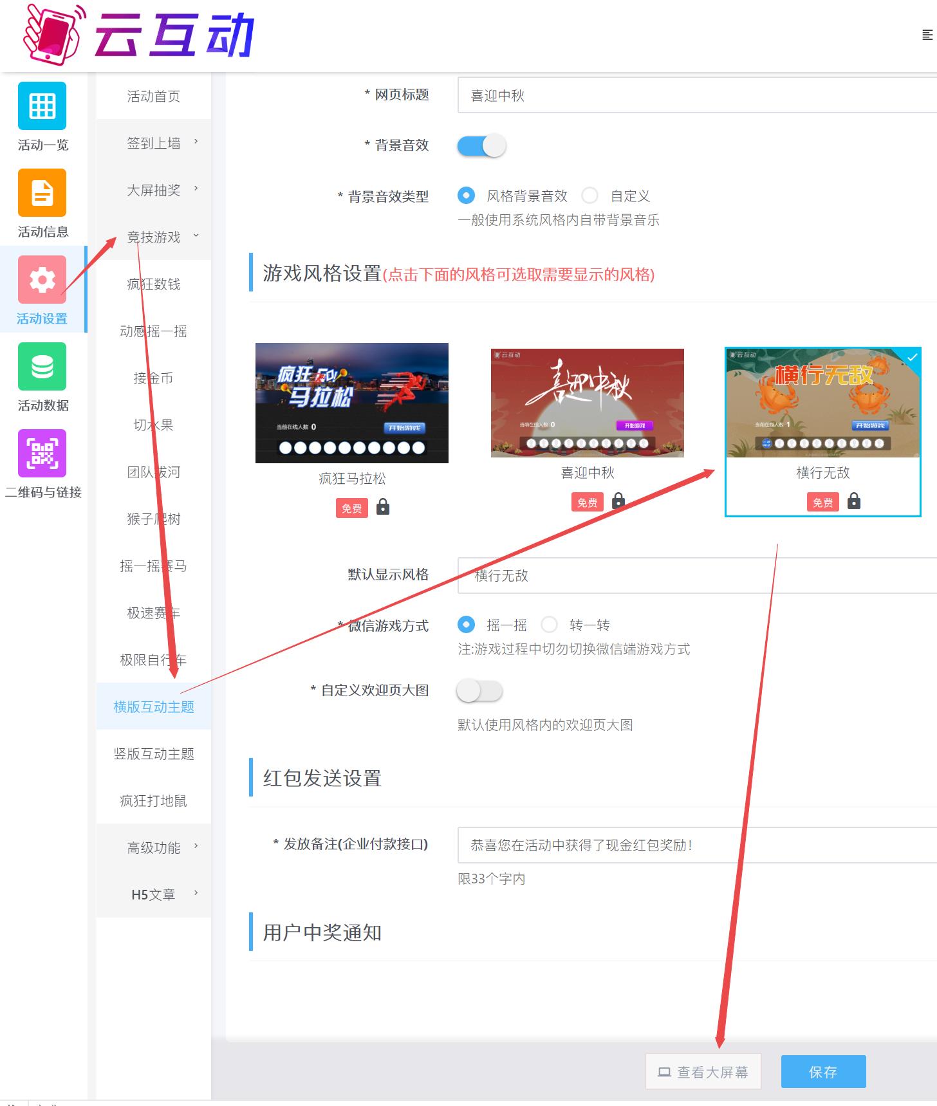The height and width of the screenshot is (1106, 937).
Task: Select the 自定义 background sound radio option
Action: (x=589, y=196)
